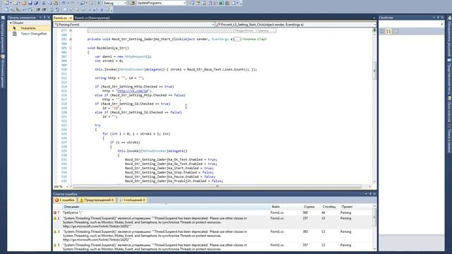Click the New Project toolbar icon
Viewport: 452px width, 254px height.
click(6, 3)
